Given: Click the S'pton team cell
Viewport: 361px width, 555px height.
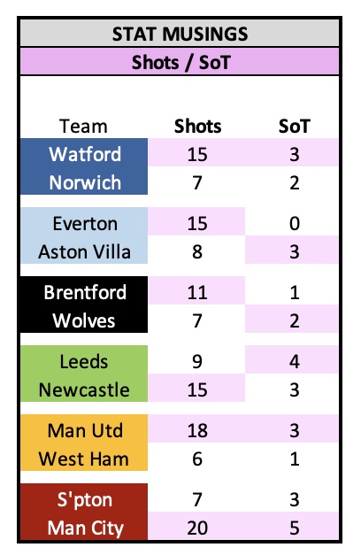Looking at the screenshot, I should coord(84,497).
